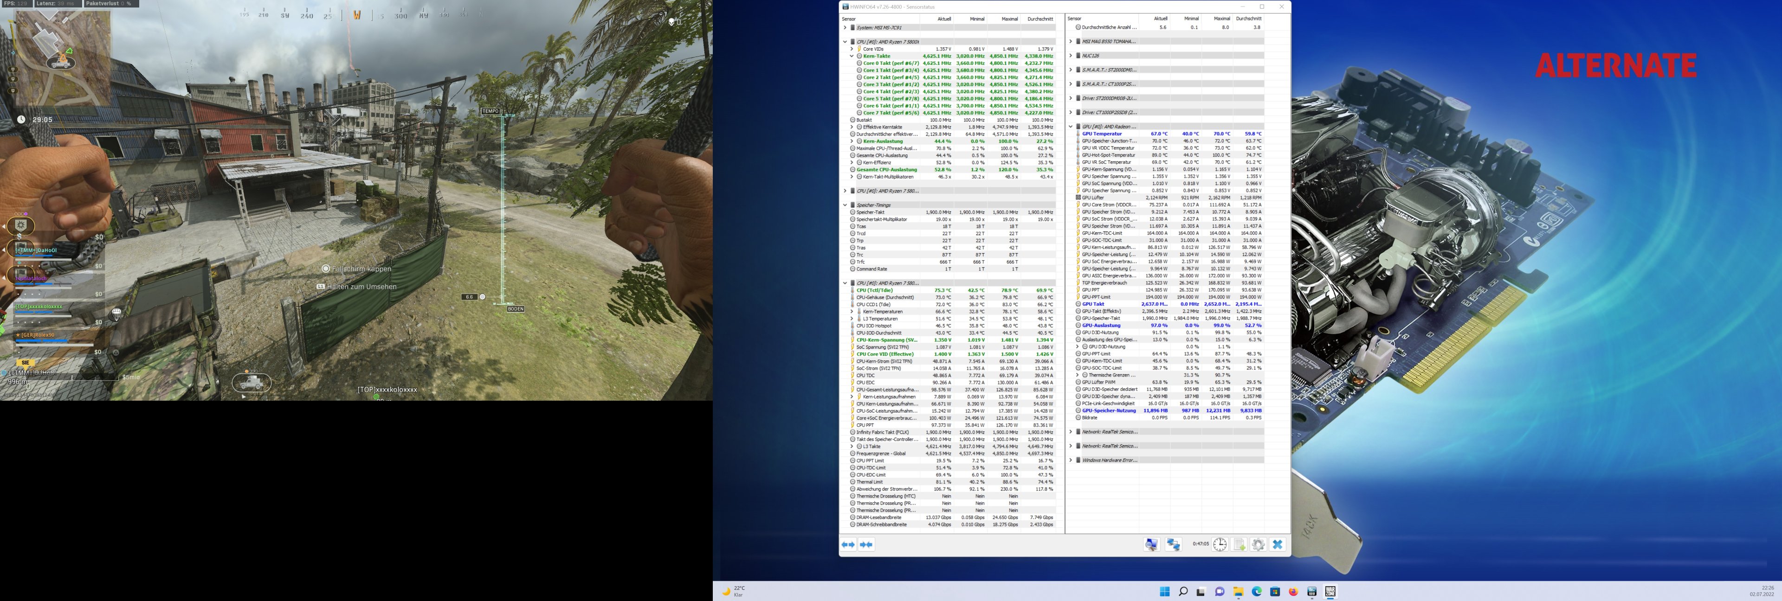
Task: Open the weather widget showing 22°C
Action: coord(734,591)
